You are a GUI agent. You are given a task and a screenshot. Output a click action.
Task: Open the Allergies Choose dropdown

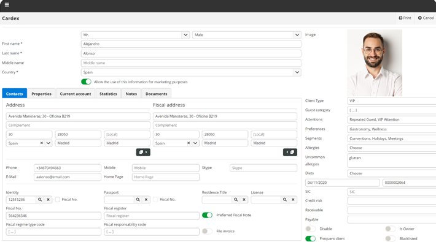click(392, 148)
